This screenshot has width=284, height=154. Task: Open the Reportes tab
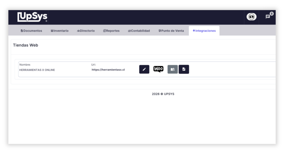pos(111,31)
